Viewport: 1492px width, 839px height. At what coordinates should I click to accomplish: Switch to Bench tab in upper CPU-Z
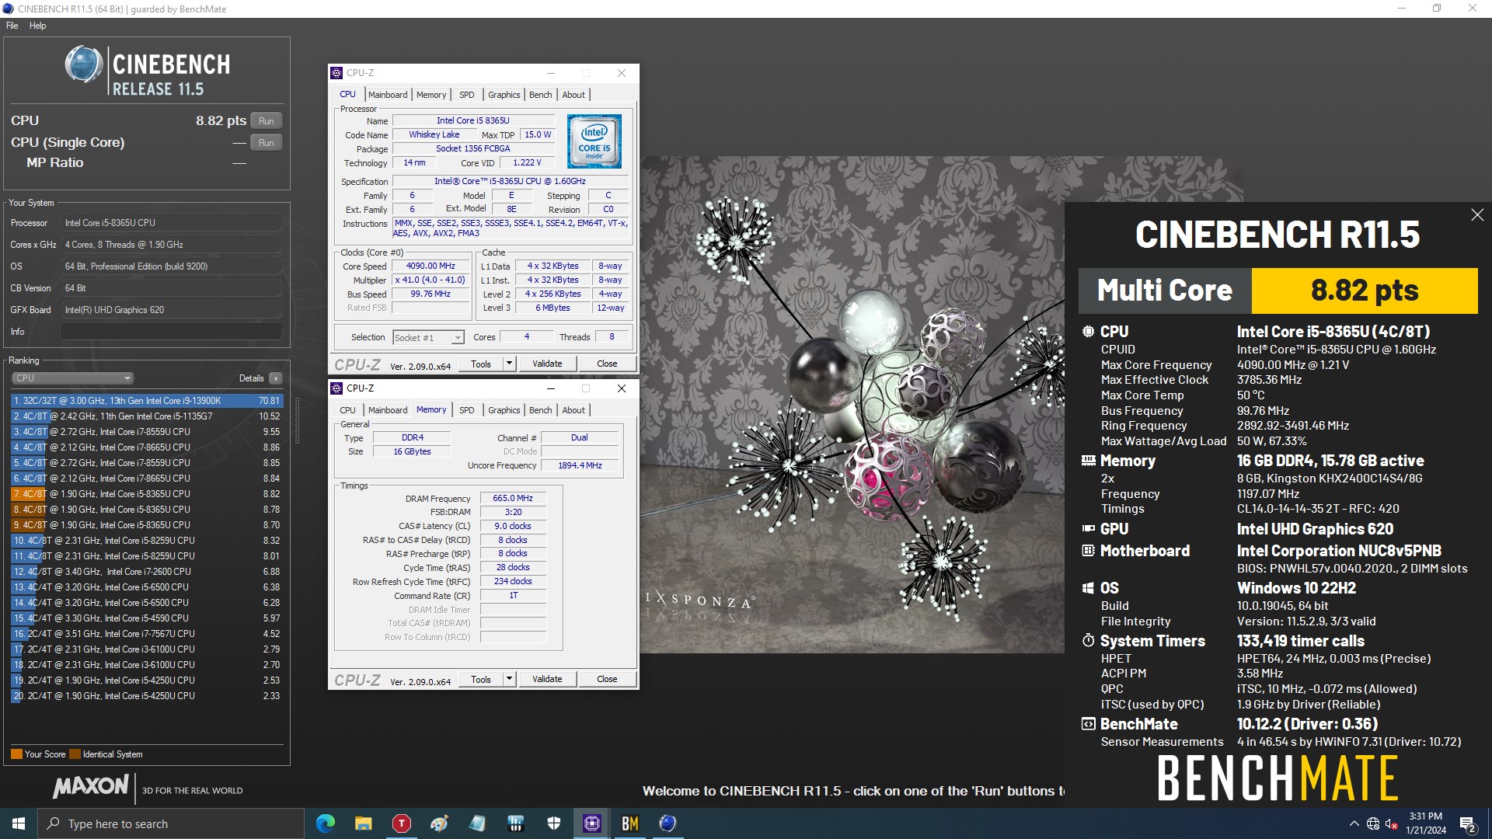[540, 95]
